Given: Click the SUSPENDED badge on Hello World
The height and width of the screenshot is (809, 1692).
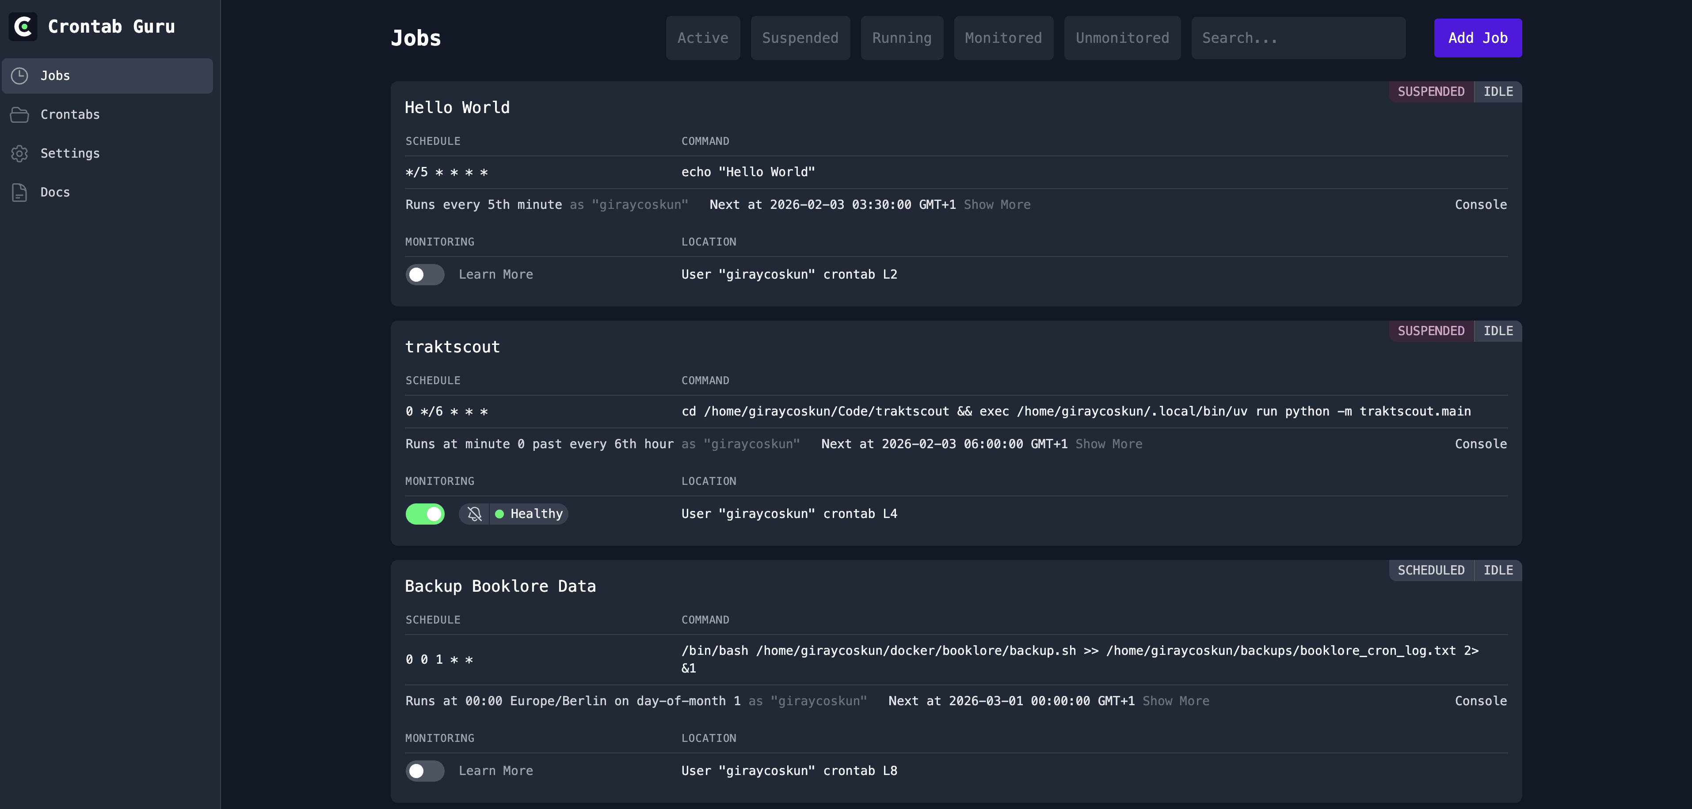Looking at the screenshot, I should [x=1431, y=92].
